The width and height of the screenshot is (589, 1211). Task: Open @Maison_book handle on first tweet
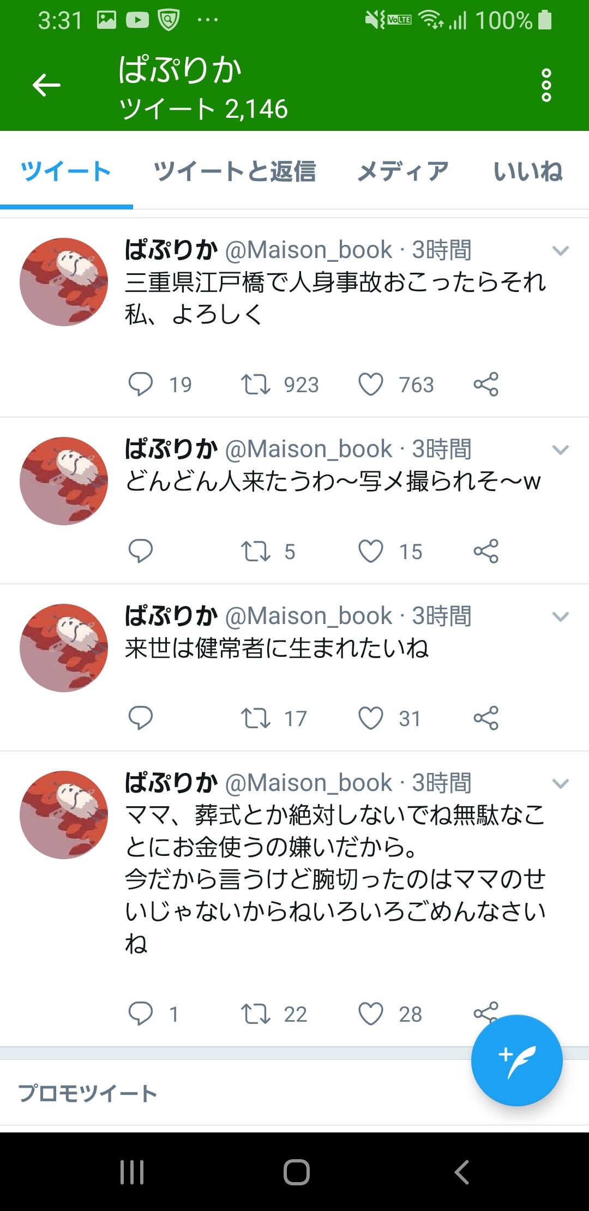pyautogui.click(x=308, y=250)
